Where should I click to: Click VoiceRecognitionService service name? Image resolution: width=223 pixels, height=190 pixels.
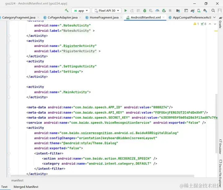(110, 123)
